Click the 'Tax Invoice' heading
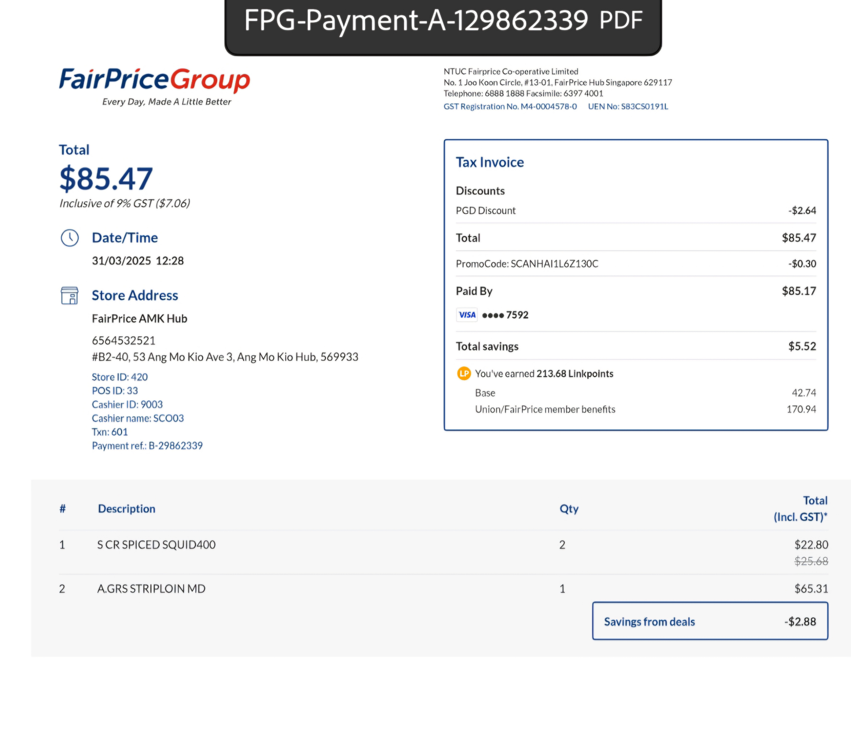This screenshot has height=736, width=851. 490,162
